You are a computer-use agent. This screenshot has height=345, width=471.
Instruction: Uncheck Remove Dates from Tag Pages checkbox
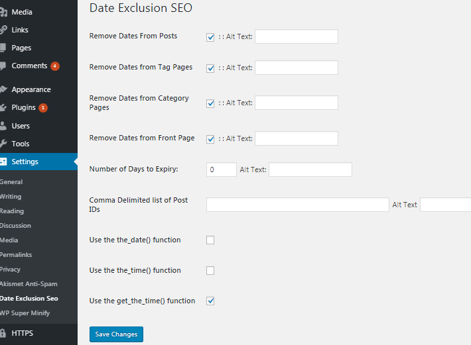[210, 68]
